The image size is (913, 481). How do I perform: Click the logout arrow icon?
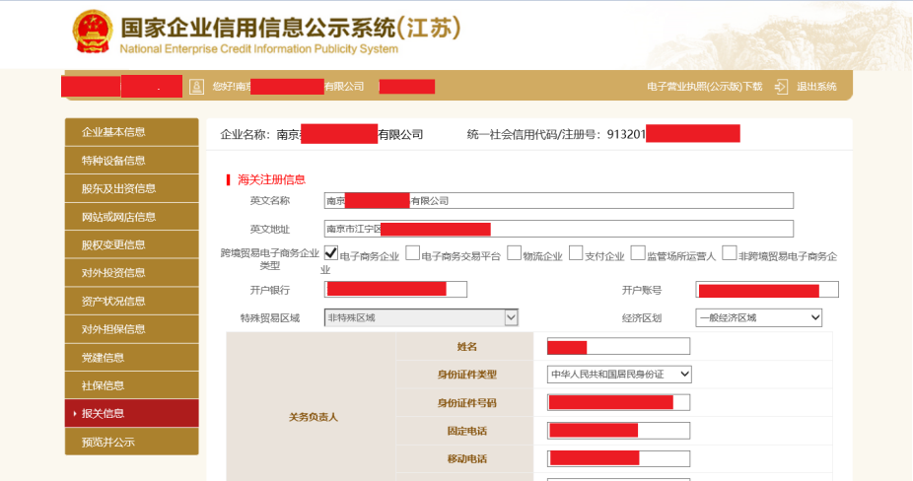point(781,87)
